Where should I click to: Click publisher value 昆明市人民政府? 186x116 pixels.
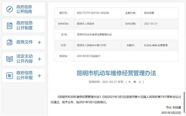(x=86, y=24)
